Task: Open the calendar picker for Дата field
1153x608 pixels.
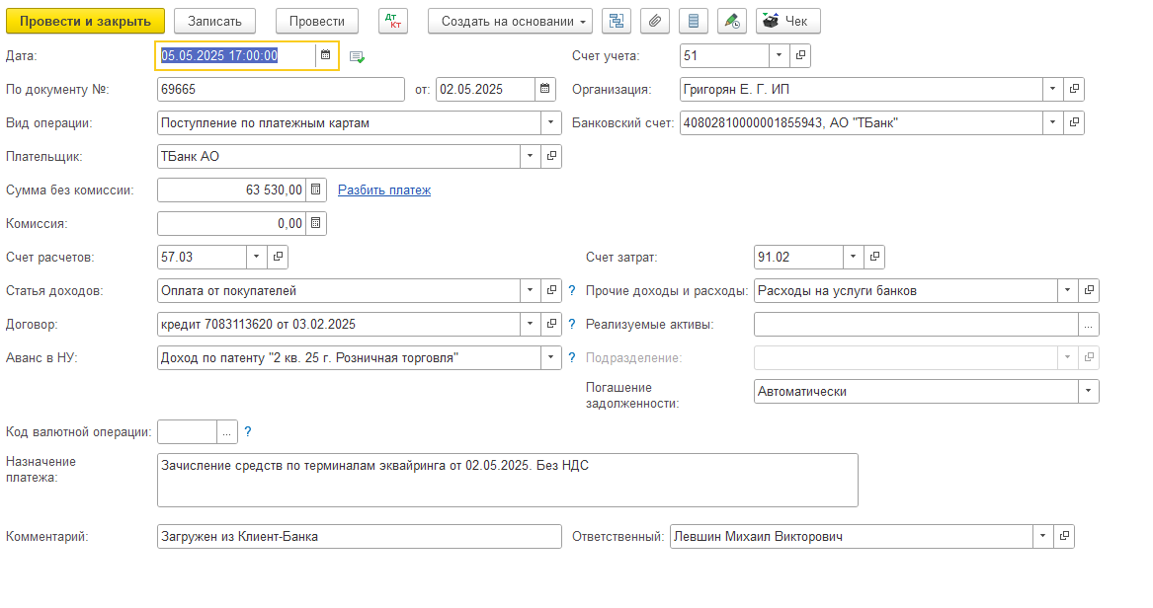Action: [x=325, y=56]
